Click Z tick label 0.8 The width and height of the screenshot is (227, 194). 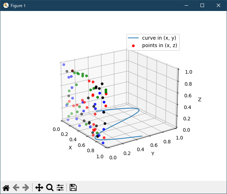tap(188, 84)
